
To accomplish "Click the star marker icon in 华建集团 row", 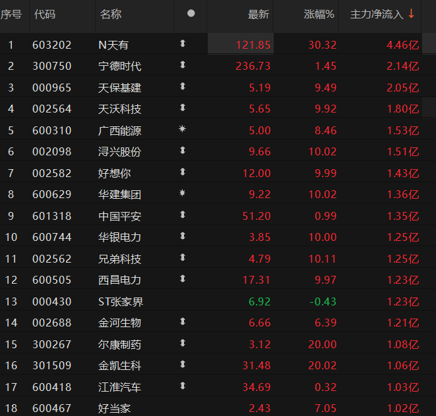I will pos(182,193).
